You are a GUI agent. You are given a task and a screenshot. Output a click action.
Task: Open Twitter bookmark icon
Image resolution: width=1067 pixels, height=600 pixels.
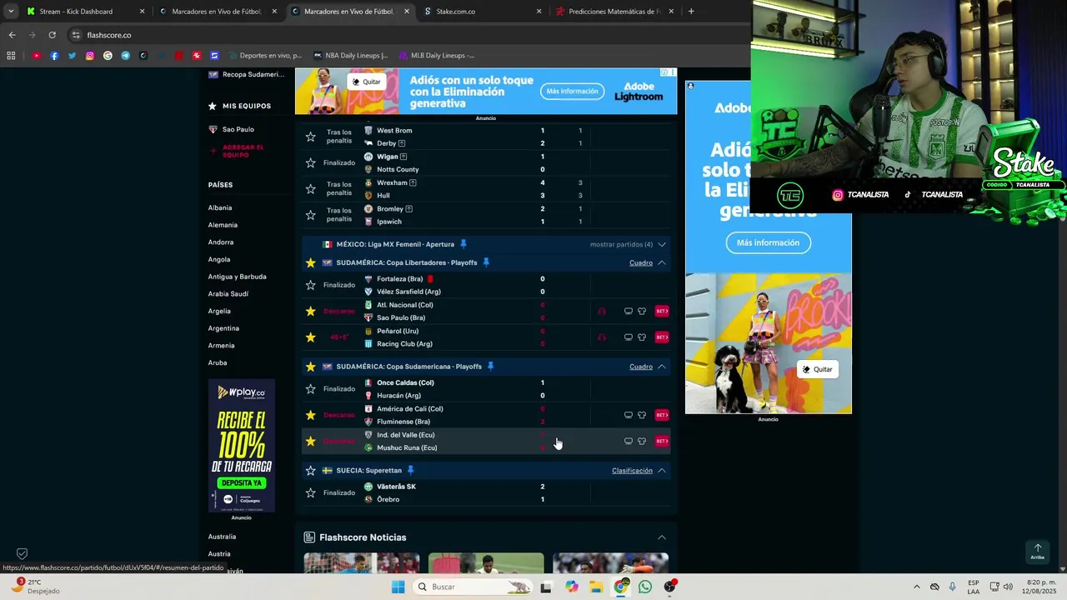pos(72,56)
